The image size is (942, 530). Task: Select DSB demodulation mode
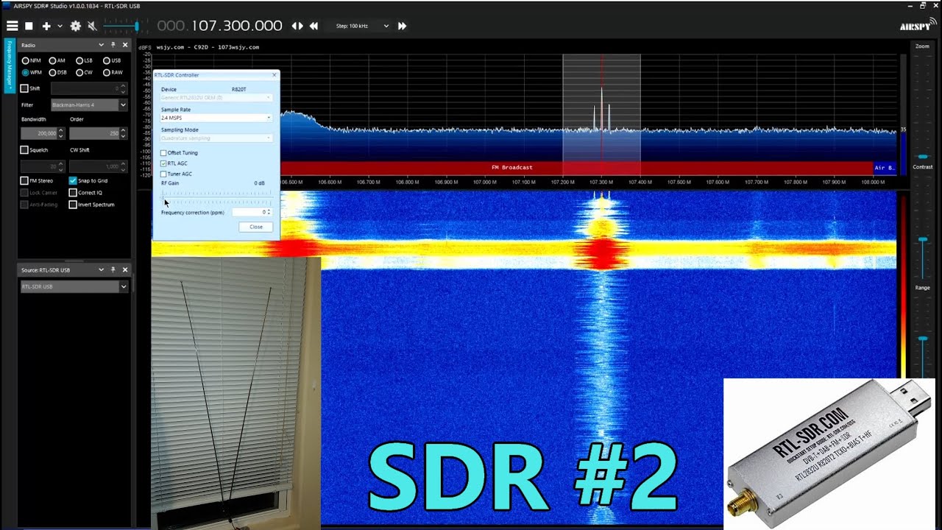pos(57,72)
